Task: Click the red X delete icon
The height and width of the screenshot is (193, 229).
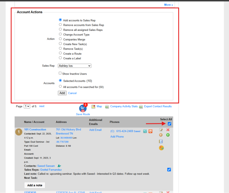Action: (168, 130)
